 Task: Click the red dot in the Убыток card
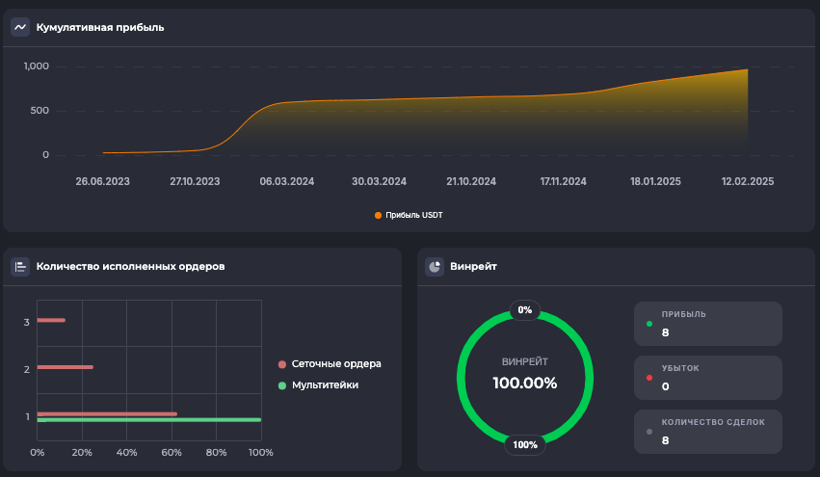coord(649,379)
